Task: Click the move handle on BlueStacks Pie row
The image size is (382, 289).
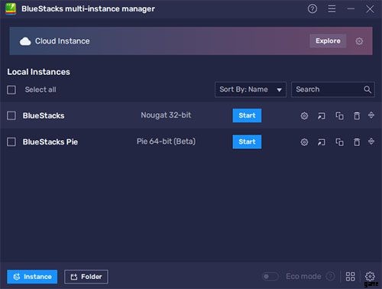Action: pos(371,141)
